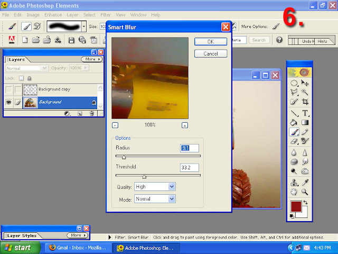Open the Filter menu

[106, 15]
